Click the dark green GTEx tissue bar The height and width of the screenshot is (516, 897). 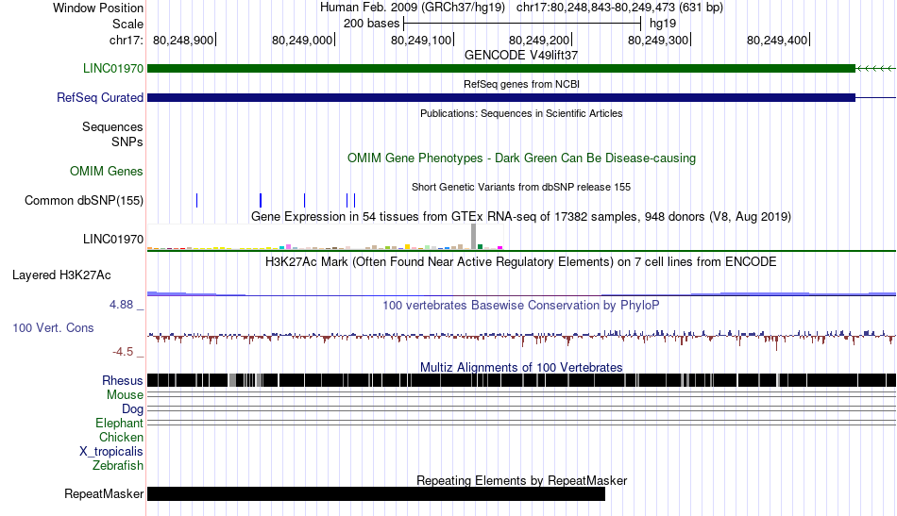click(x=480, y=247)
